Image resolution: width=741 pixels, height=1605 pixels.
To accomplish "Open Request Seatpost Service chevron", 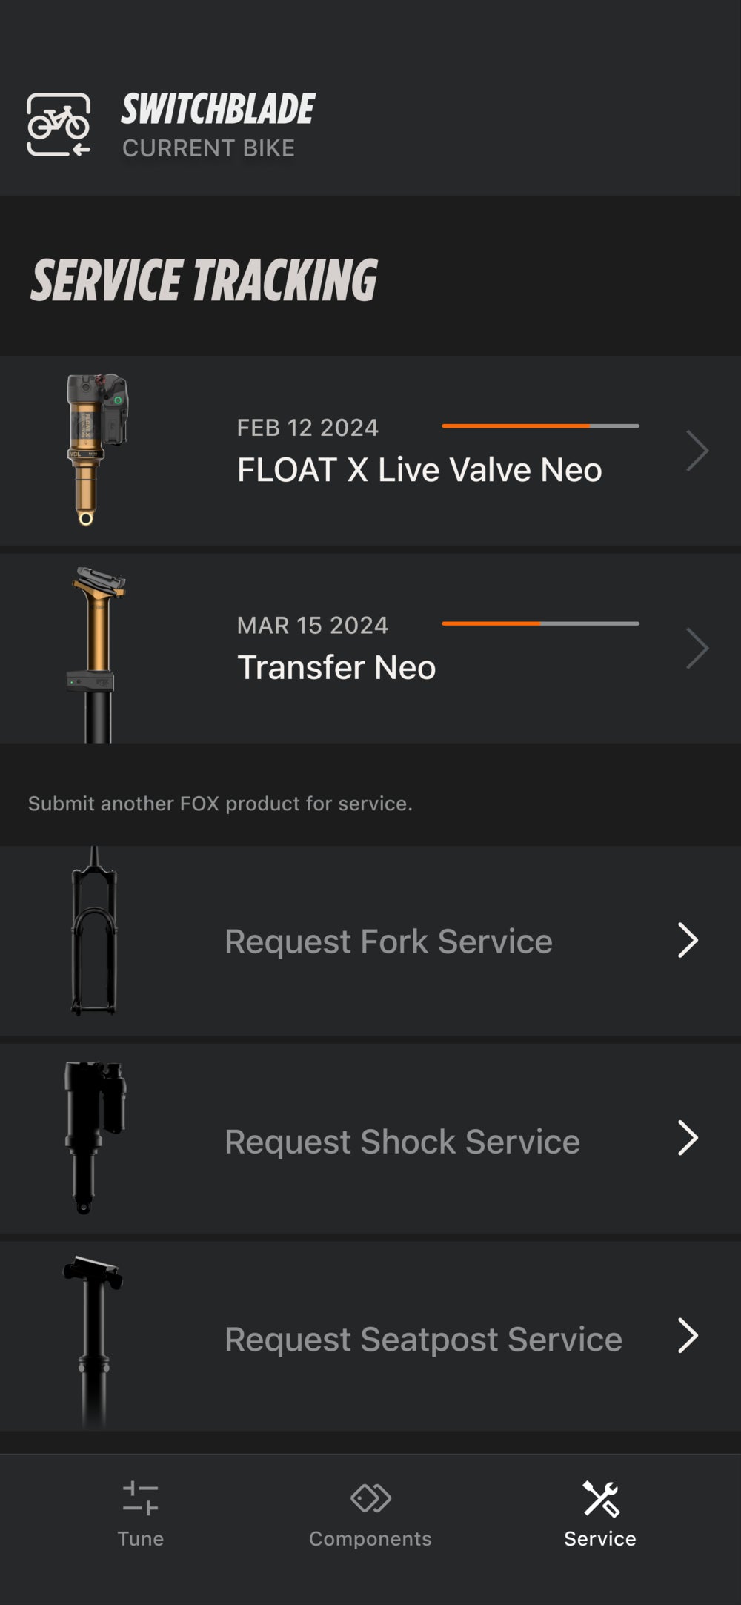I will point(688,1336).
